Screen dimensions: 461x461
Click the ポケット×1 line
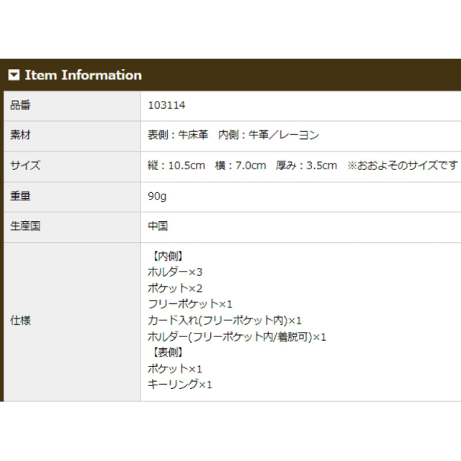(175, 369)
